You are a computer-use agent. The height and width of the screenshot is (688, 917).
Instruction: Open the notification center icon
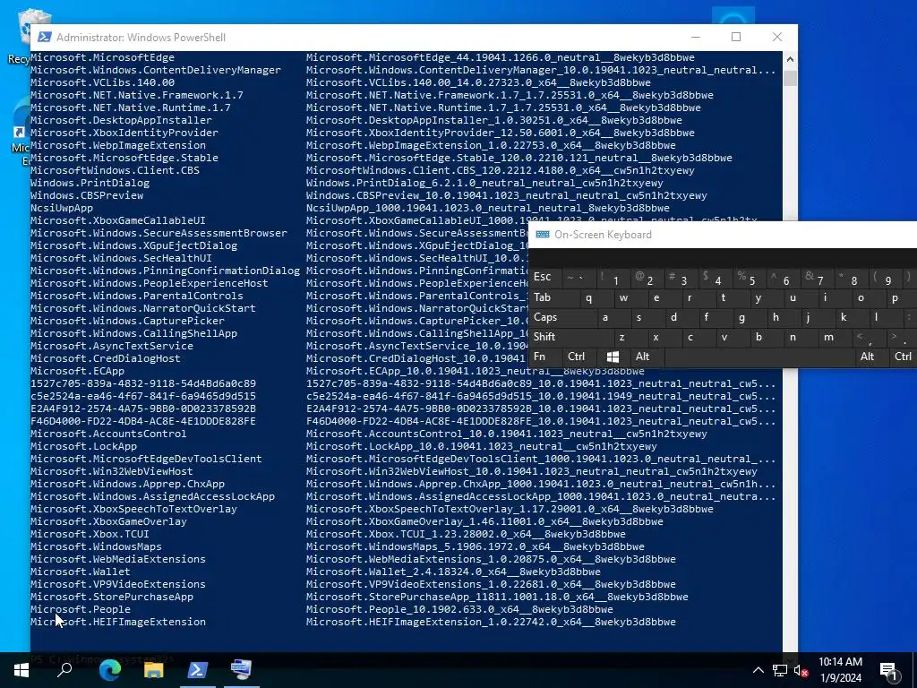coord(889,671)
